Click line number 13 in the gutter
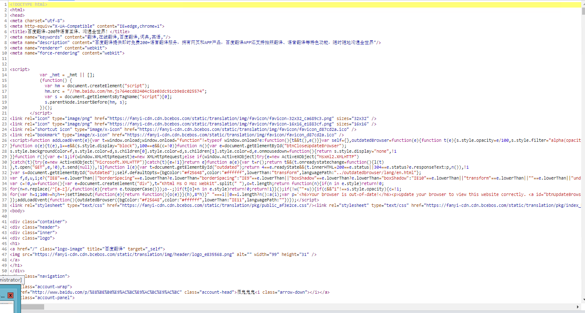 [4, 70]
